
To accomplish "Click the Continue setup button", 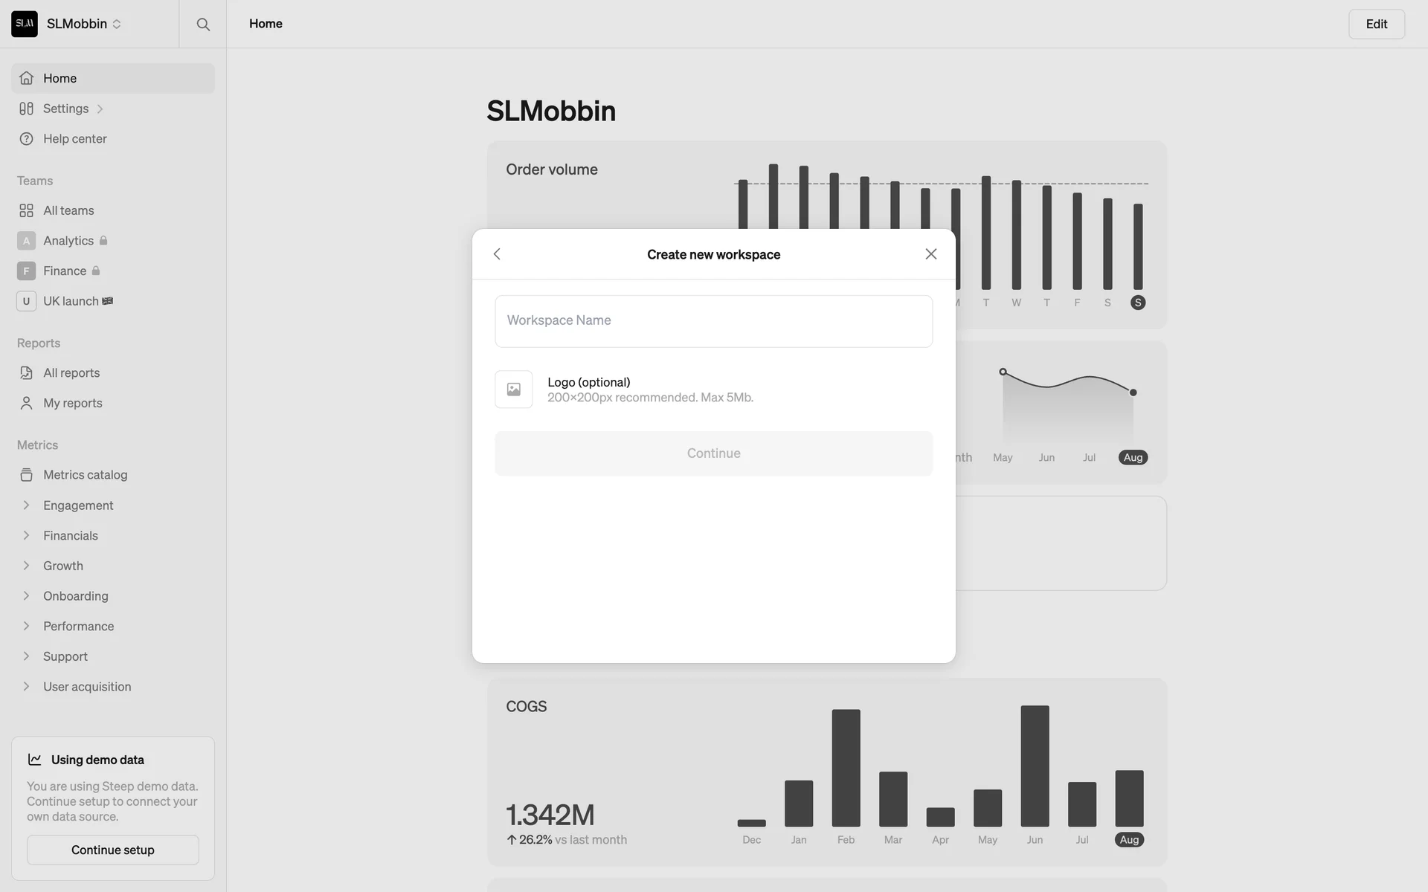I will [x=113, y=850].
